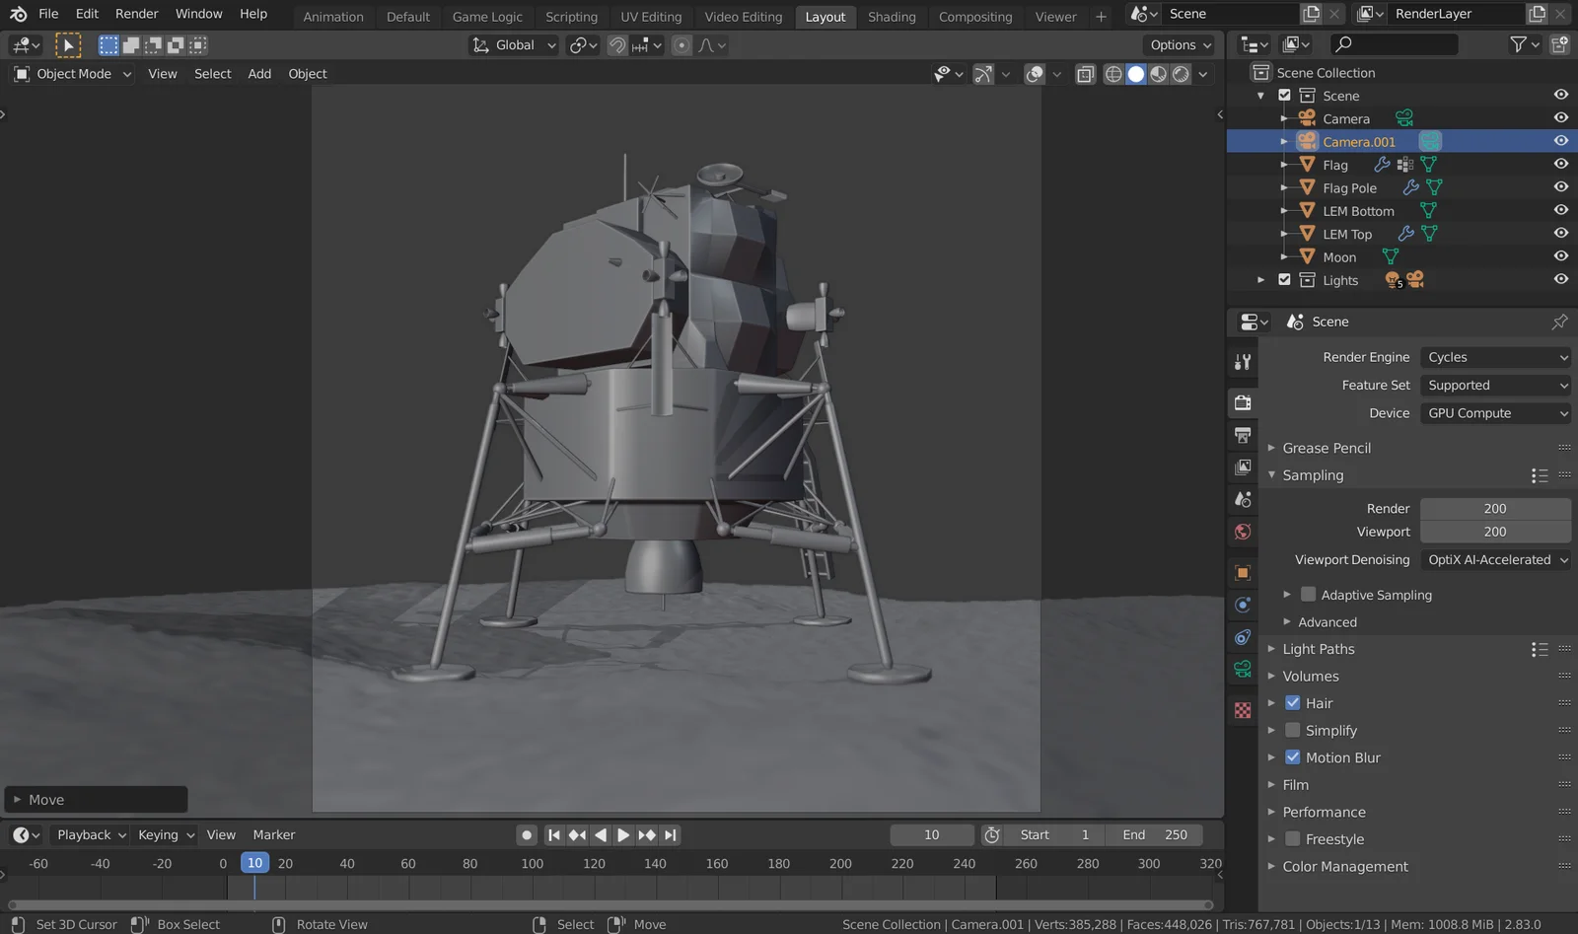Open the Device dropdown showing GPU Compute
This screenshot has height=934, width=1578.
click(x=1495, y=413)
